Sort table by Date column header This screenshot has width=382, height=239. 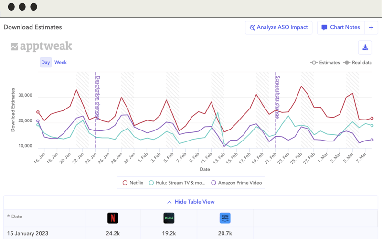click(15, 217)
